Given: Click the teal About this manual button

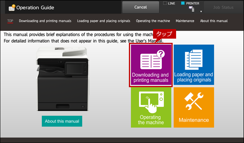Looking at the screenshot, I should (x=62, y=121).
